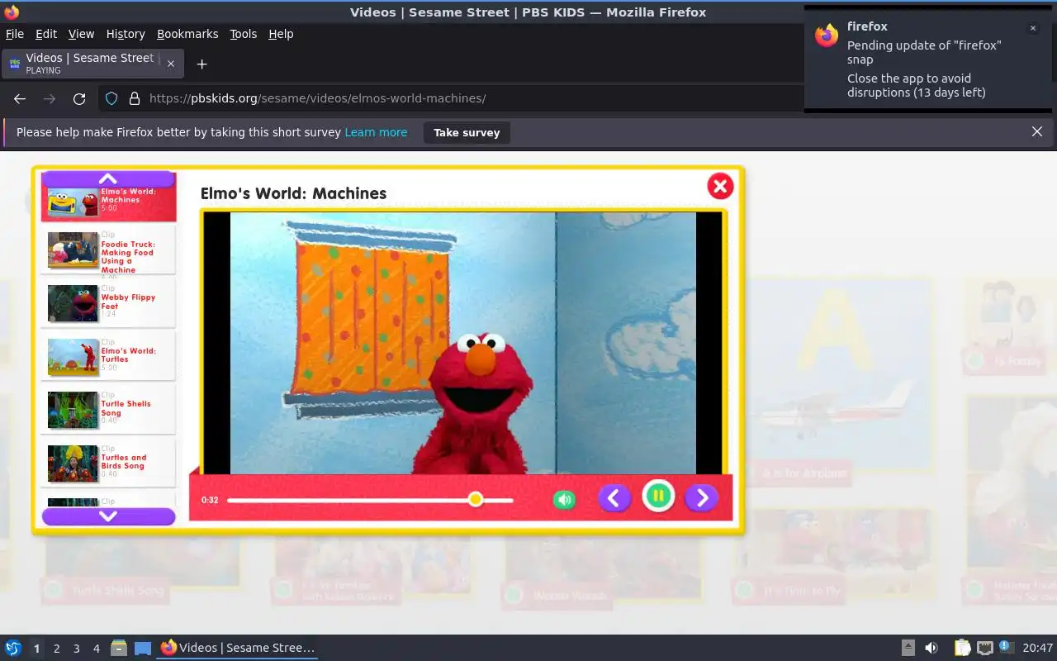This screenshot has width=1057, height=661.
Task: Play the Webby Flippy Feet clip
Action: coord(109,303)
